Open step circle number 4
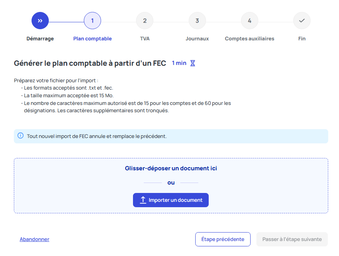This screenshot has height=256, width=339. pyautogui.click(x=249, y=21)
